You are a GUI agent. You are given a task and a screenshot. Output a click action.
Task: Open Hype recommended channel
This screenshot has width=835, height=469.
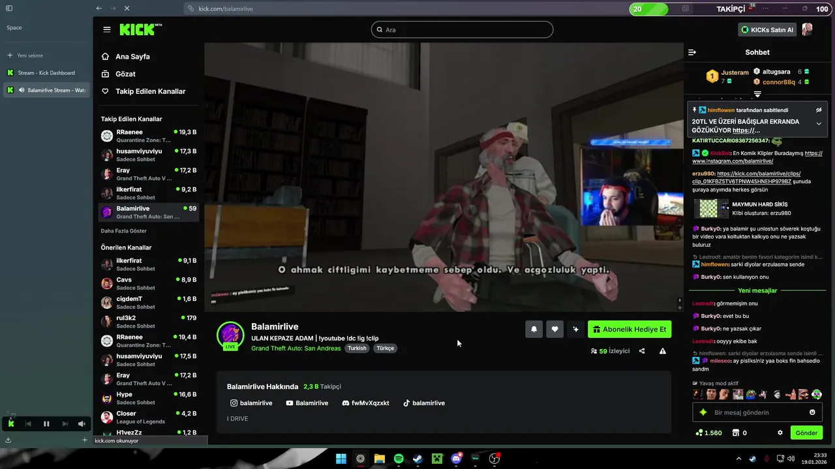pyautogui.click(x=149, y=398)
